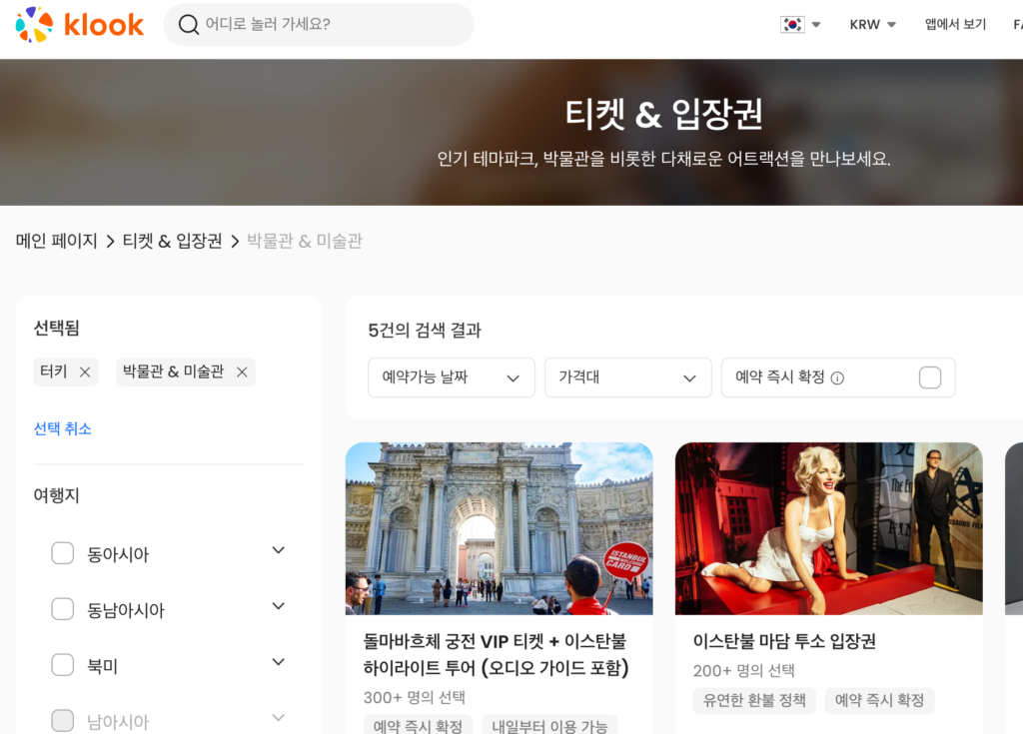Click the Klook logo
This screenshot has height=734, width=1023.
coord(80,25)
